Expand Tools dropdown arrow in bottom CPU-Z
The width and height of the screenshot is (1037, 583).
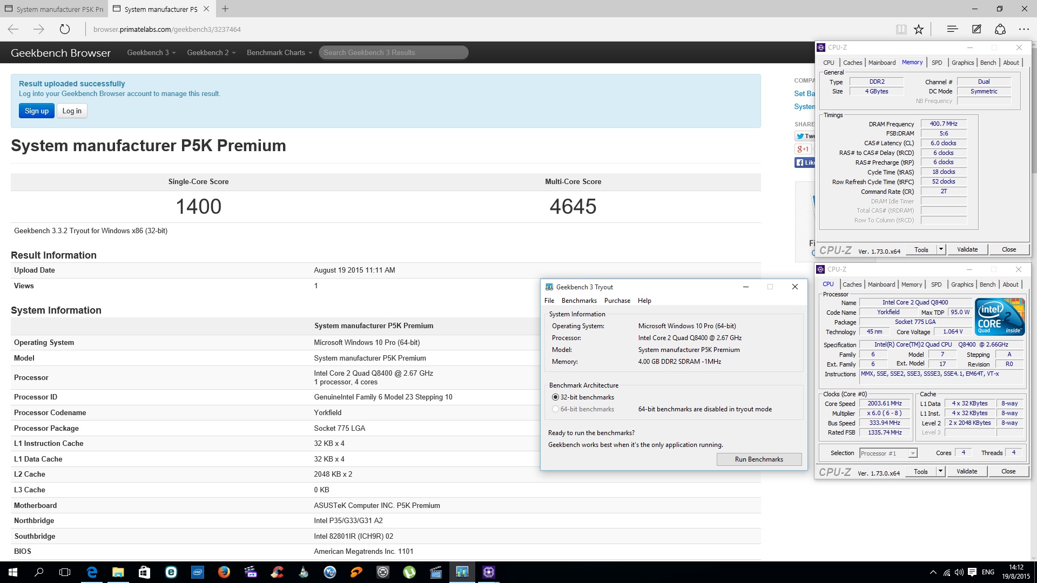[x=940, y=471]
